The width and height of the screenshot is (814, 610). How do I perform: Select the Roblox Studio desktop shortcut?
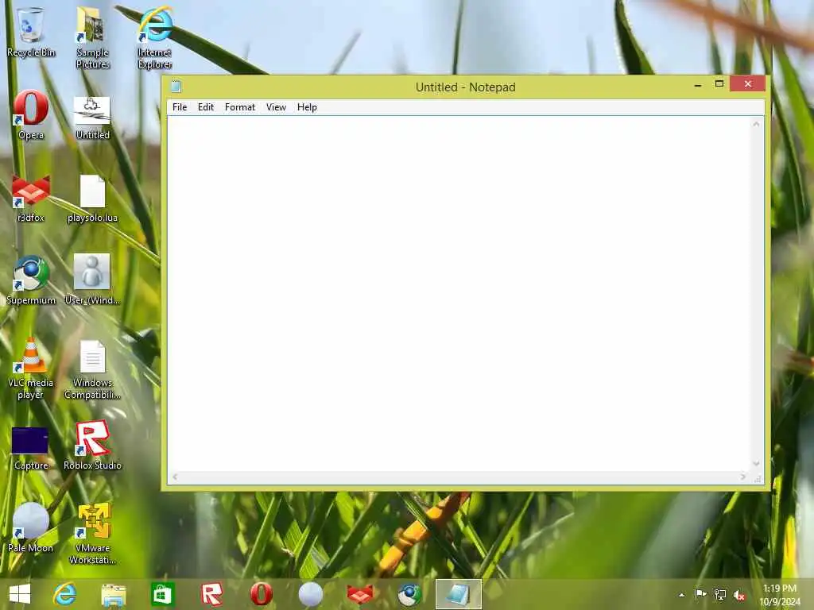pos(92,445)
